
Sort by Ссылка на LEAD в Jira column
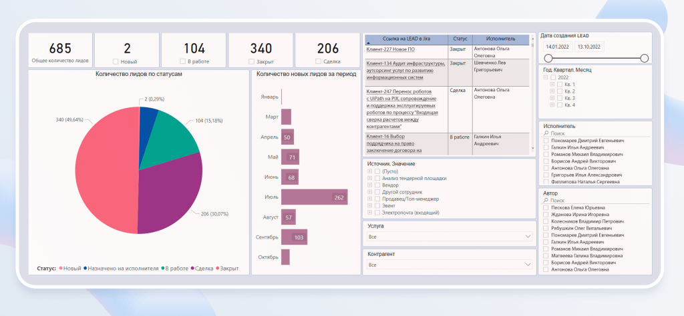coord(406,39)
